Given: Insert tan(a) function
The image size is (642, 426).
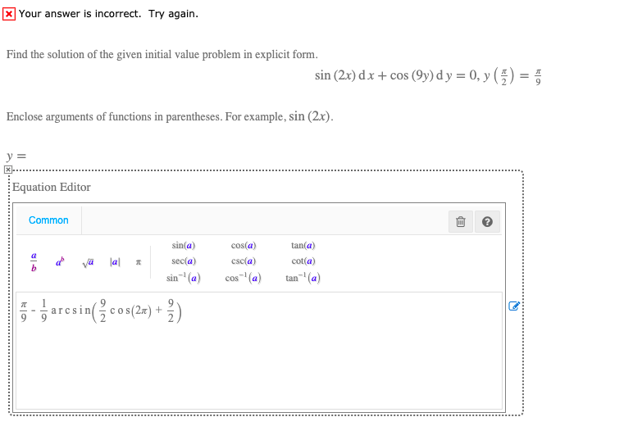Looking at the screenshot, I should click(x=303, y=245).
